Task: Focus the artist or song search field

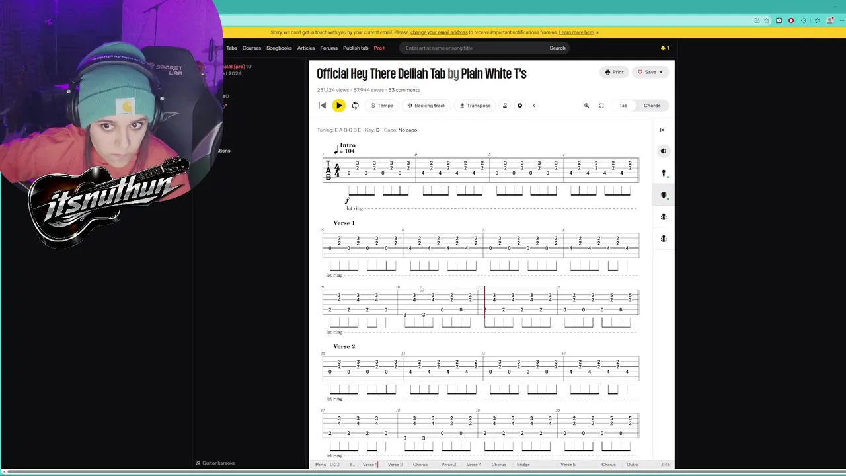Action: (x=473, y=48)
